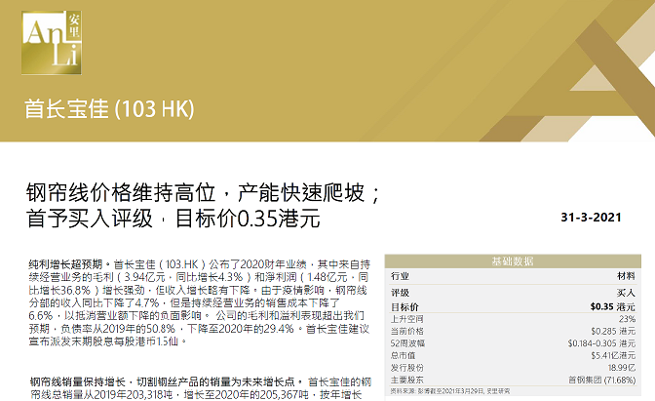This screenshot has width=655, height=401.
Task: Click the $0.35 港元 target price value
Action: pos(612,307)
